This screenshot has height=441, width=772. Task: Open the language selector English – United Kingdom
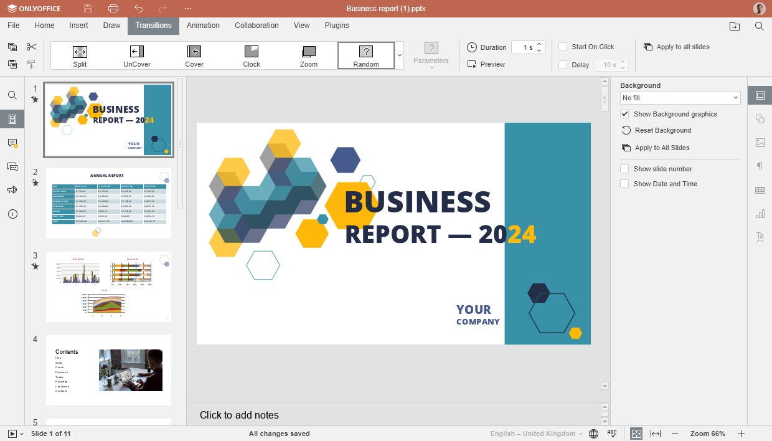pos(537,434)
